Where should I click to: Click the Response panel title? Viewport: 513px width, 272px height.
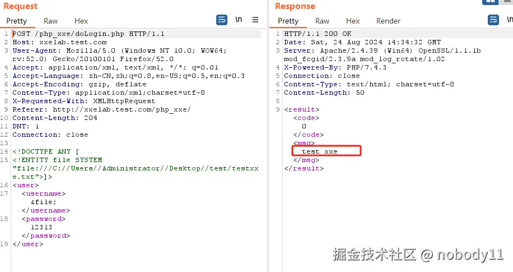coord(295,6)
